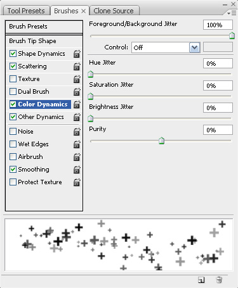This screenshot has width=238, height=288.
Task: Click the delete brush trash icon
Action: 219,280
